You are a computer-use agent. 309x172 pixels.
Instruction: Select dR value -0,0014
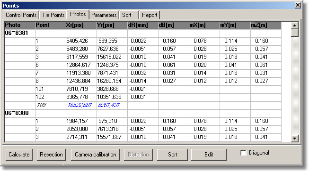point(138,81)
